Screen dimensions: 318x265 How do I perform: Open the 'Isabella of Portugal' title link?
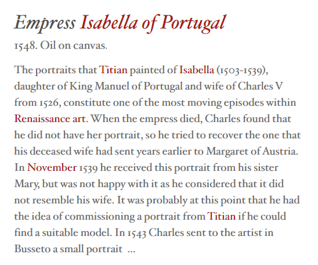coord(153,23)
